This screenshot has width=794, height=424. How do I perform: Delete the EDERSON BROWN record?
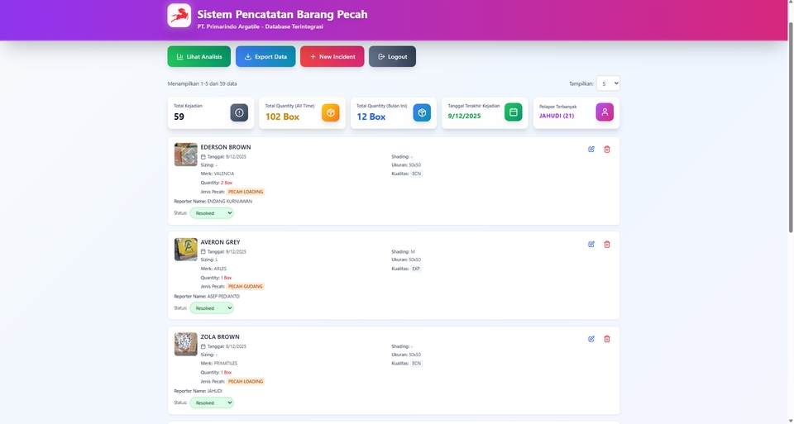click(607, 149)
